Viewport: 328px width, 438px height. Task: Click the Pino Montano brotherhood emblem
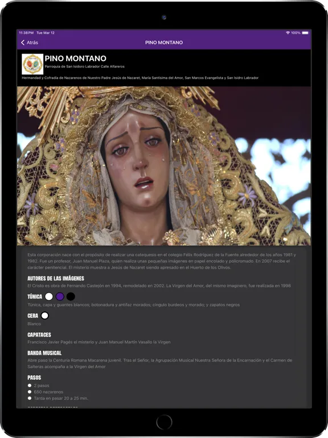click(32, 64)
